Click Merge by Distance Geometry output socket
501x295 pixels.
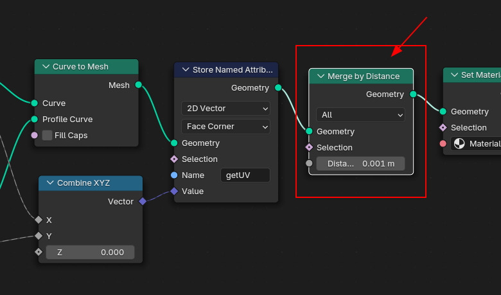(413, 94)
